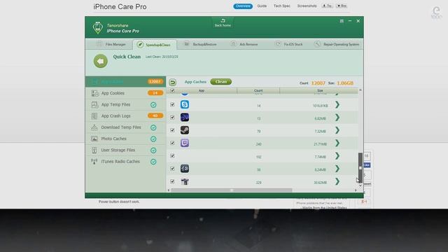Click the app icon in the 8.24MB row

(185, 169)
